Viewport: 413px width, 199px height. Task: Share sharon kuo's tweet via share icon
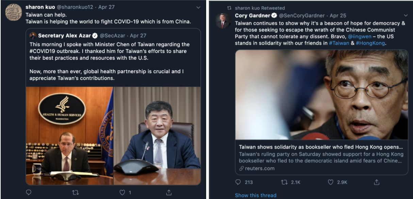click(169, 193)
